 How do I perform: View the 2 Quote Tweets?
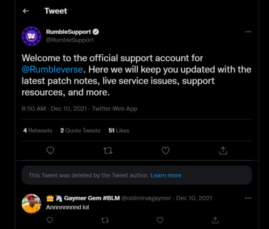(x=80, y=131)
